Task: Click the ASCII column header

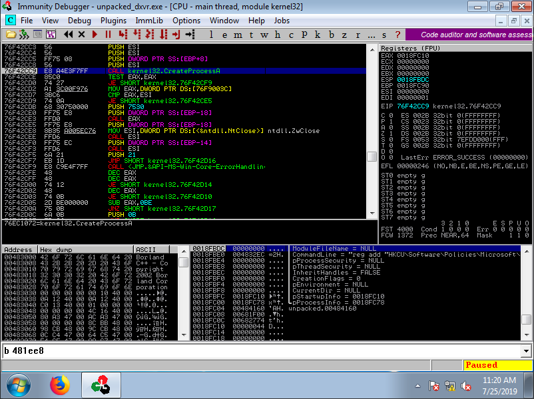Action: point(151,249)
